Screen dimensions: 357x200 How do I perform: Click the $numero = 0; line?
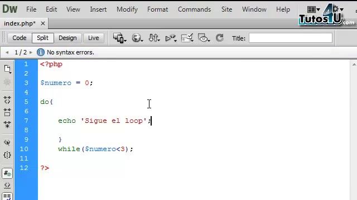tap(66, 83)
